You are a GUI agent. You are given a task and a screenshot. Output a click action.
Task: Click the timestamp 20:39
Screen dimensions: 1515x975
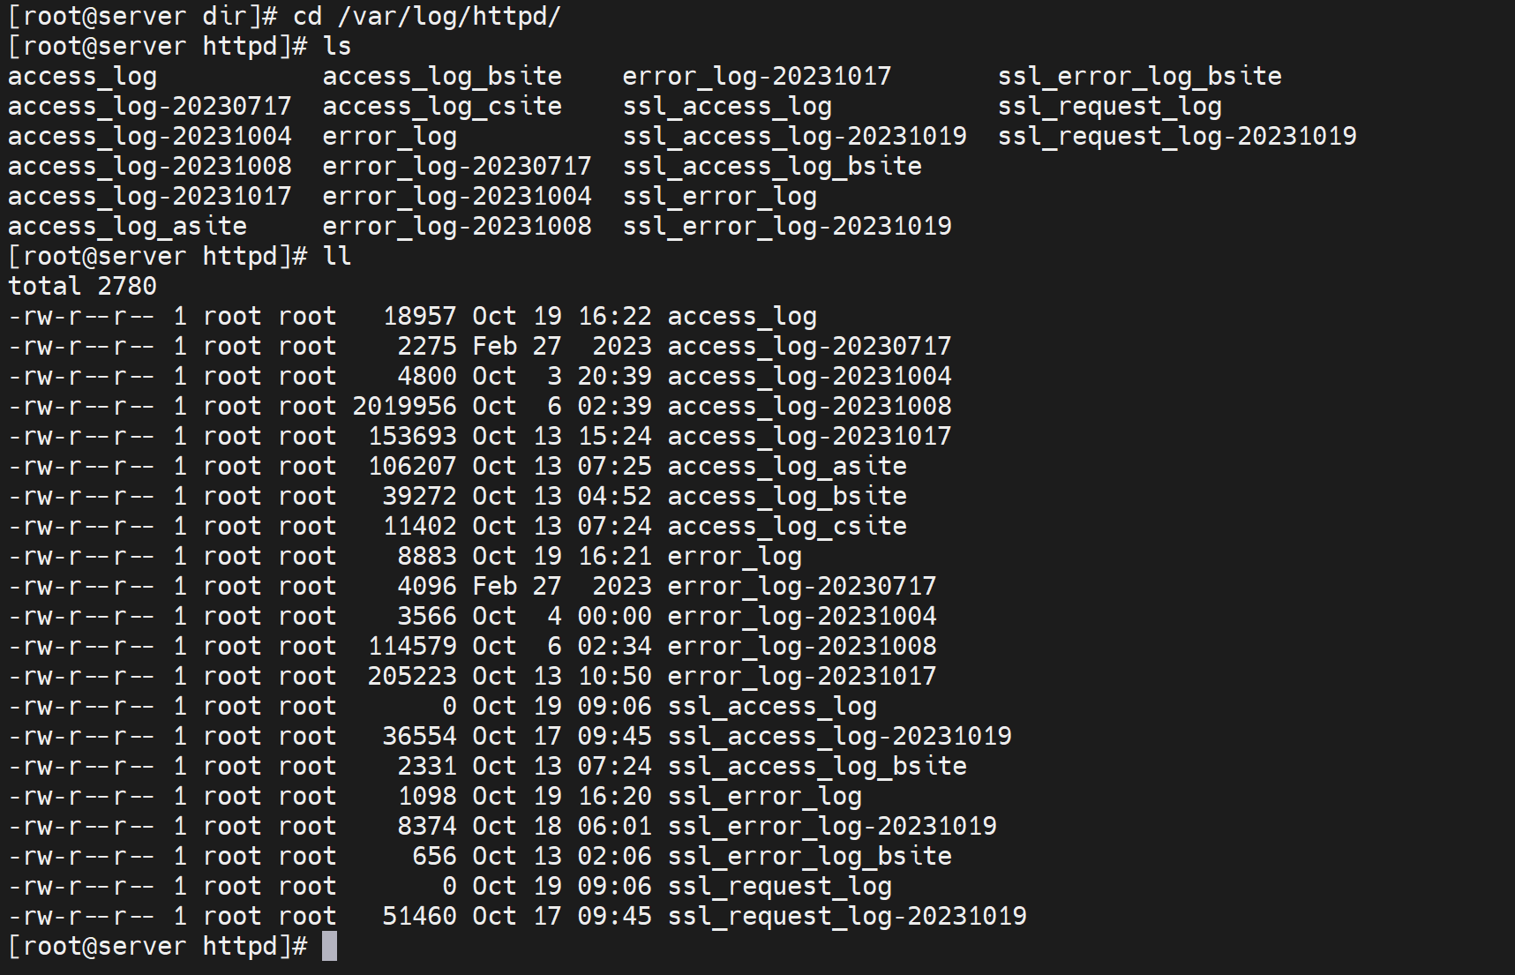tap(614, 376)
